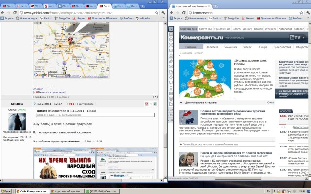Image resolution: width=311 pixels, height=194 pixels.
Task: Click the профиль link in forum post footer
Action: coord(40,97)
